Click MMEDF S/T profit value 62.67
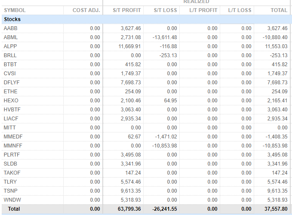This screenshot has height=215, width=292. tap(134, 137)
